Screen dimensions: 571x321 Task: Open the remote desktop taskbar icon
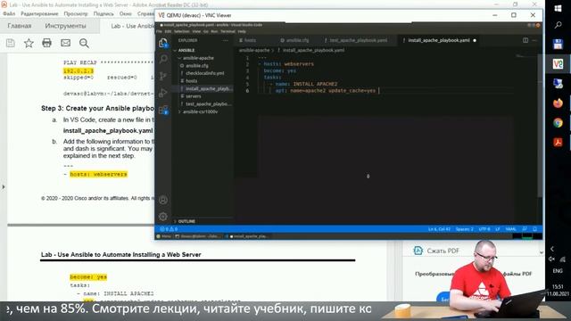[558, 84]
